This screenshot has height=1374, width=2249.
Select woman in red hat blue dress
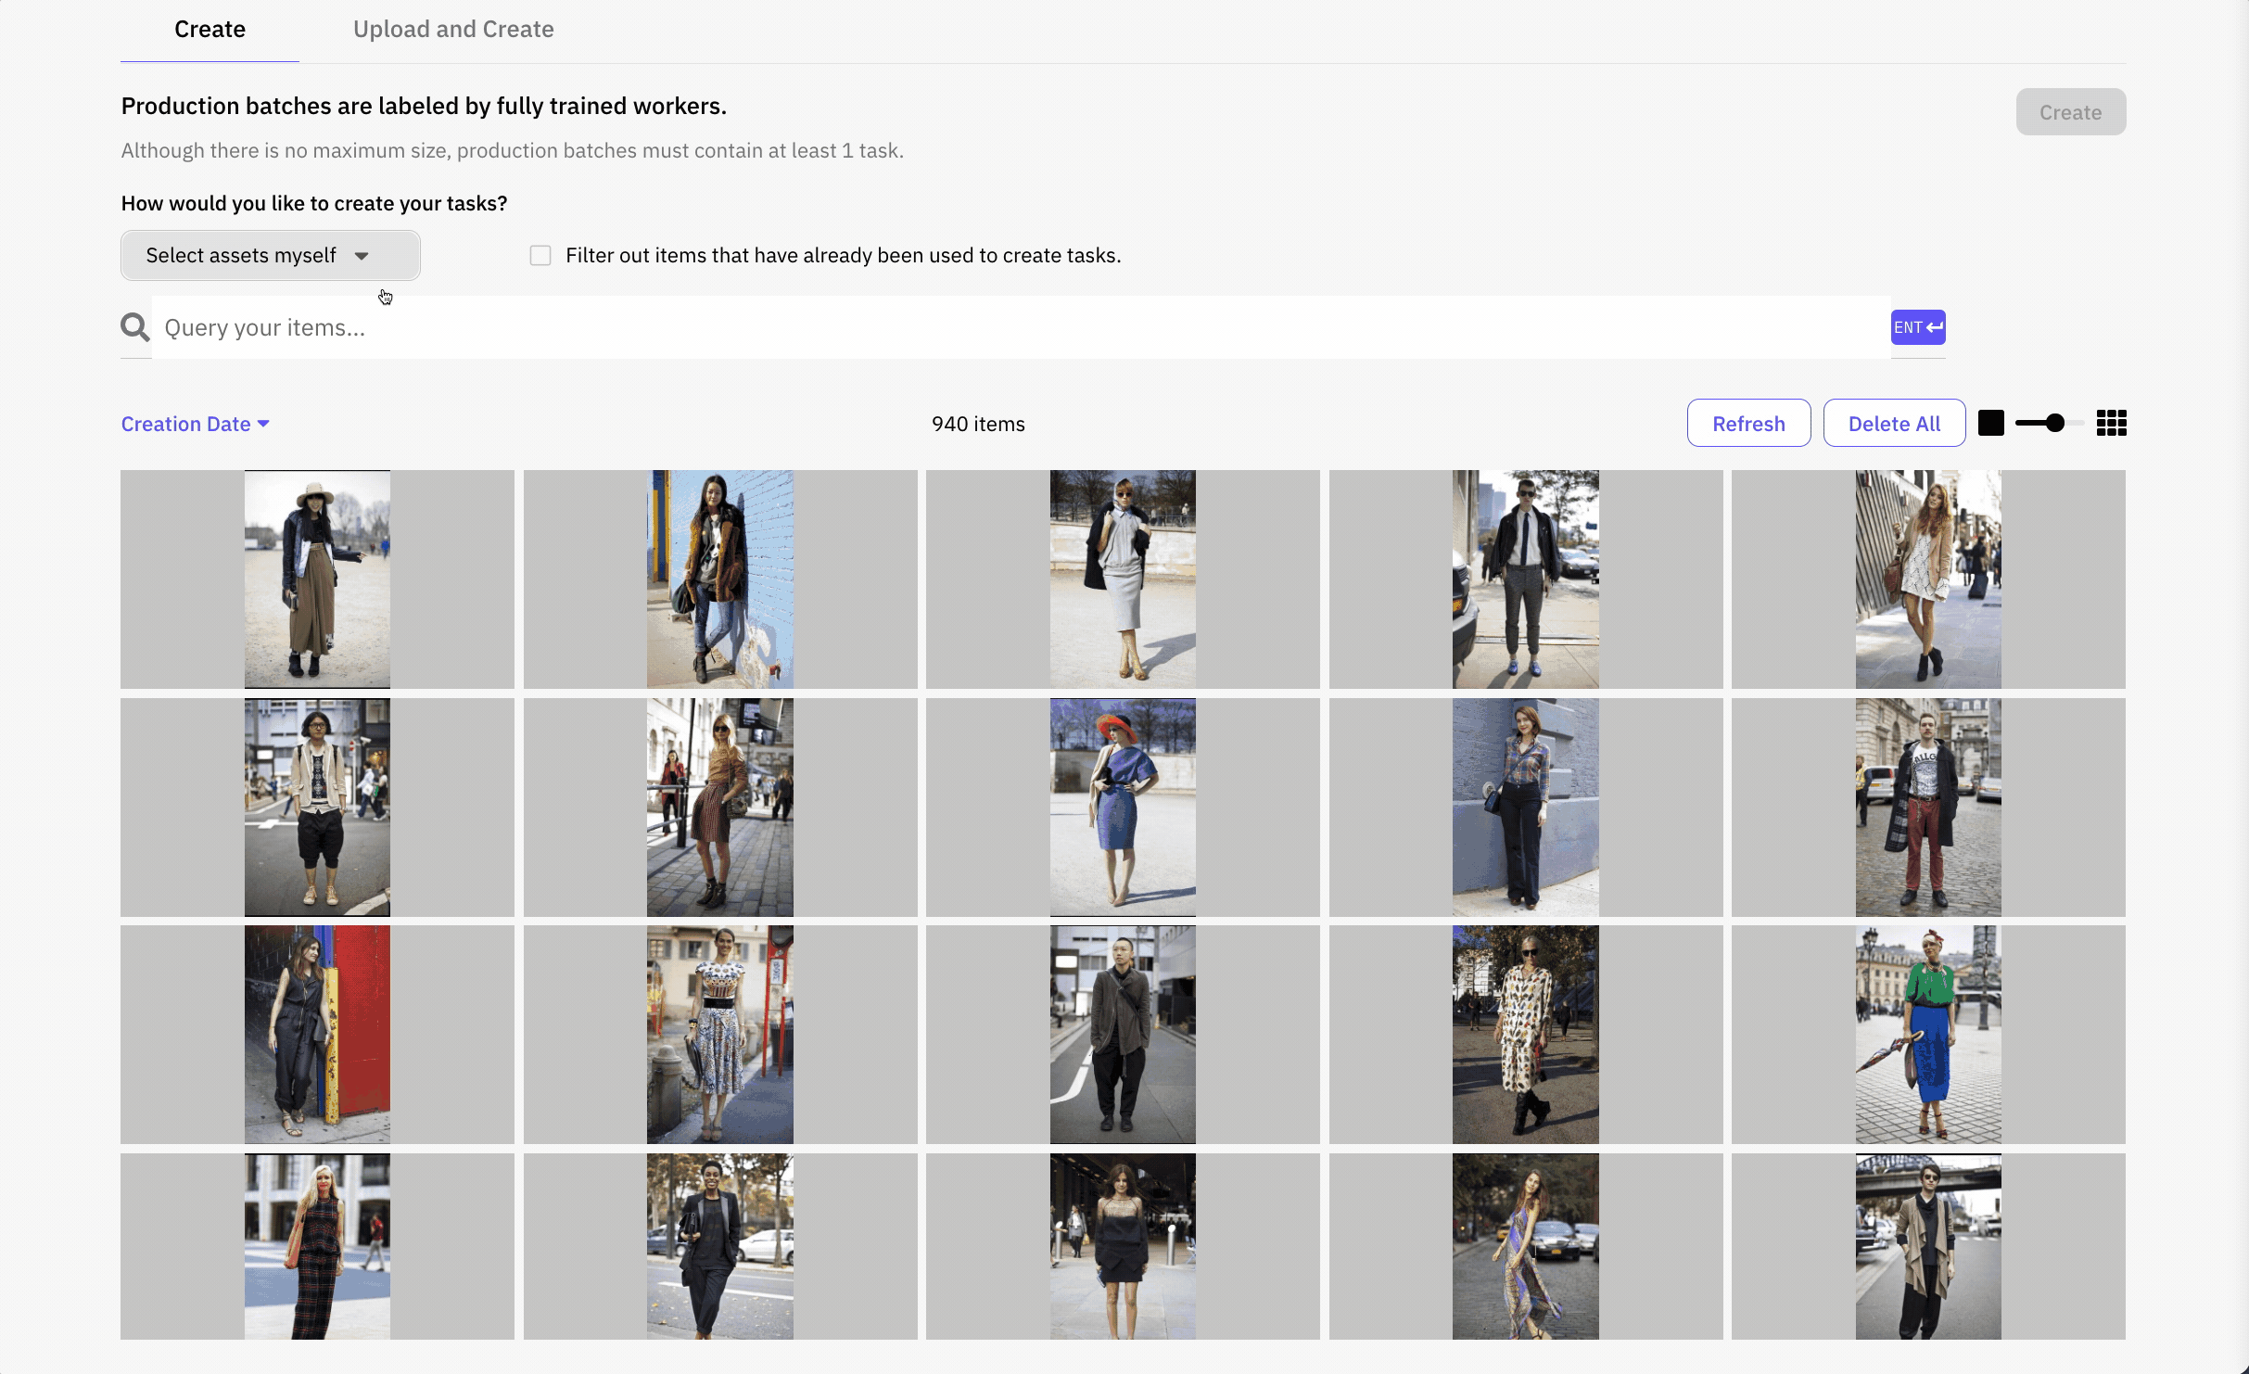pyautogui.click(x=1123, y=808)
